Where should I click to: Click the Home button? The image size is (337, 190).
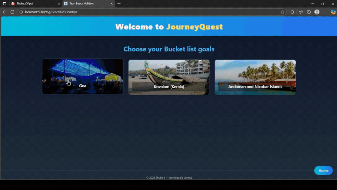[x=323, y=170]
